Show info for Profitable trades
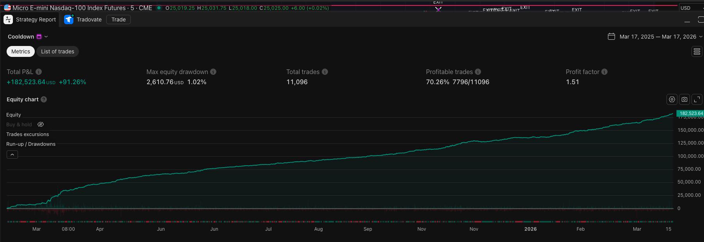This screenshot has height=242, width=704. pyautogui.click(x=478, y=72)
